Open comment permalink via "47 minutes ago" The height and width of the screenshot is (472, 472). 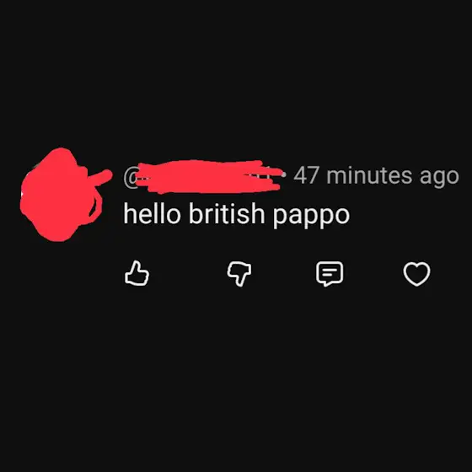[376, 176]
